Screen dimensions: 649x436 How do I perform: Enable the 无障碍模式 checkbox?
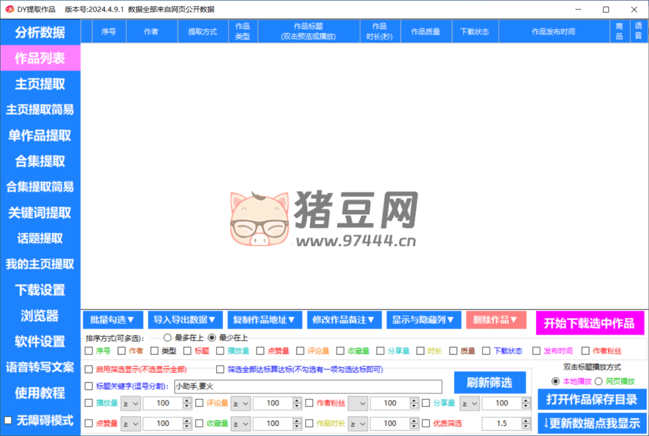[8, 420]
